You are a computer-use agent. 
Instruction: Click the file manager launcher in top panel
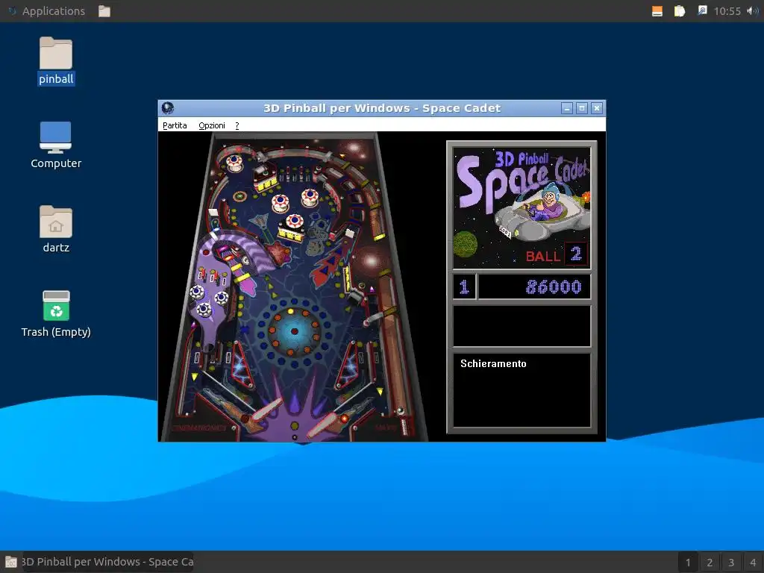[x=104, y=10]
